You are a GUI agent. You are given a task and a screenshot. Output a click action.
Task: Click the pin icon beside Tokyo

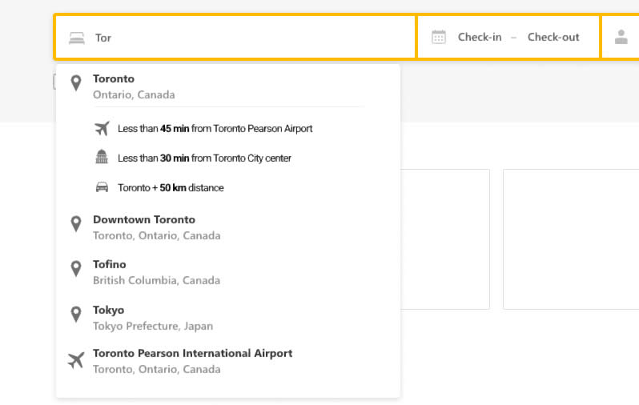pyautogui.click(x=76, y=315)
